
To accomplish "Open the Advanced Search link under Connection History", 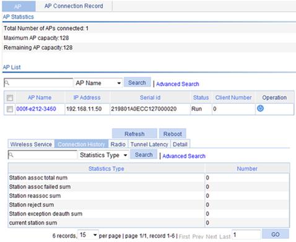I will pos(184,156).
